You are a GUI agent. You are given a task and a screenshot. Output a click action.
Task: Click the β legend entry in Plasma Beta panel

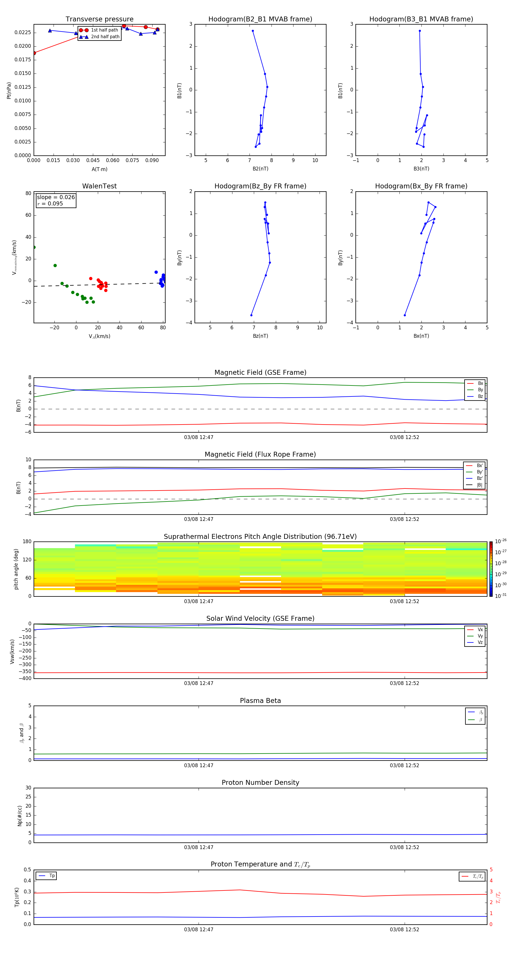click(x=475, y=720)
